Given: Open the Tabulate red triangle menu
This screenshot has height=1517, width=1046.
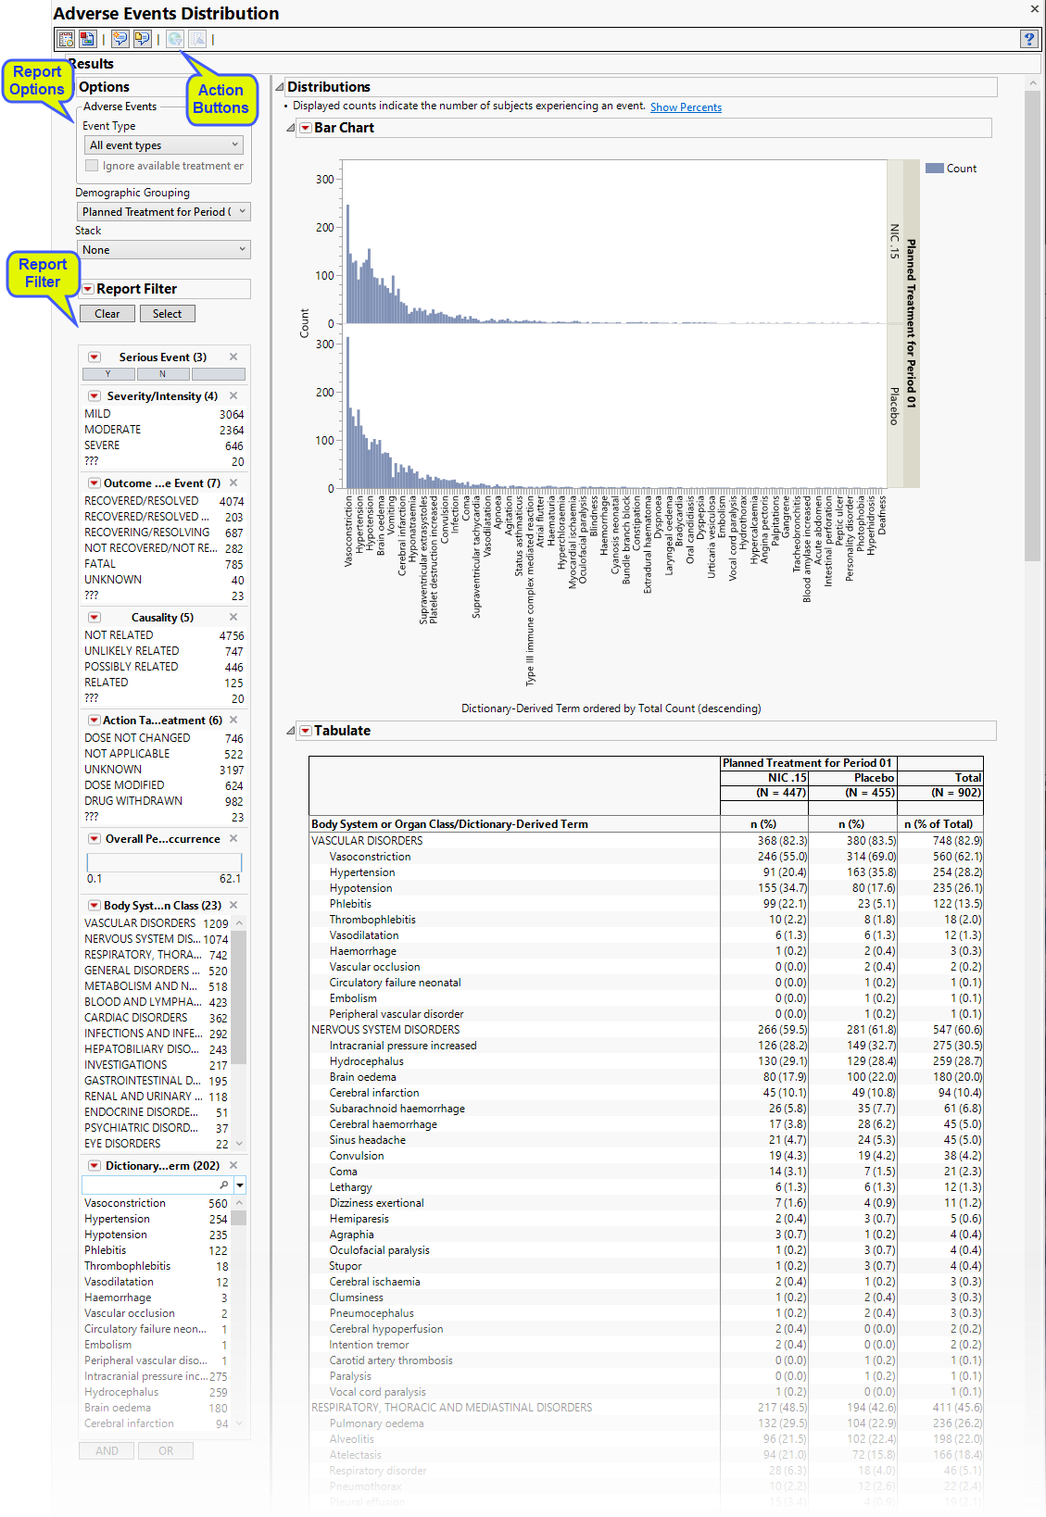Looking at the screenshot, I should pos(305,731).
